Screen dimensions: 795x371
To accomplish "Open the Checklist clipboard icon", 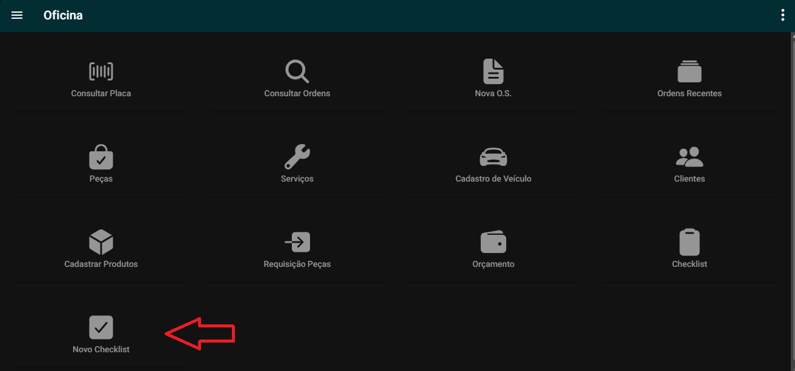I will 689,242.
